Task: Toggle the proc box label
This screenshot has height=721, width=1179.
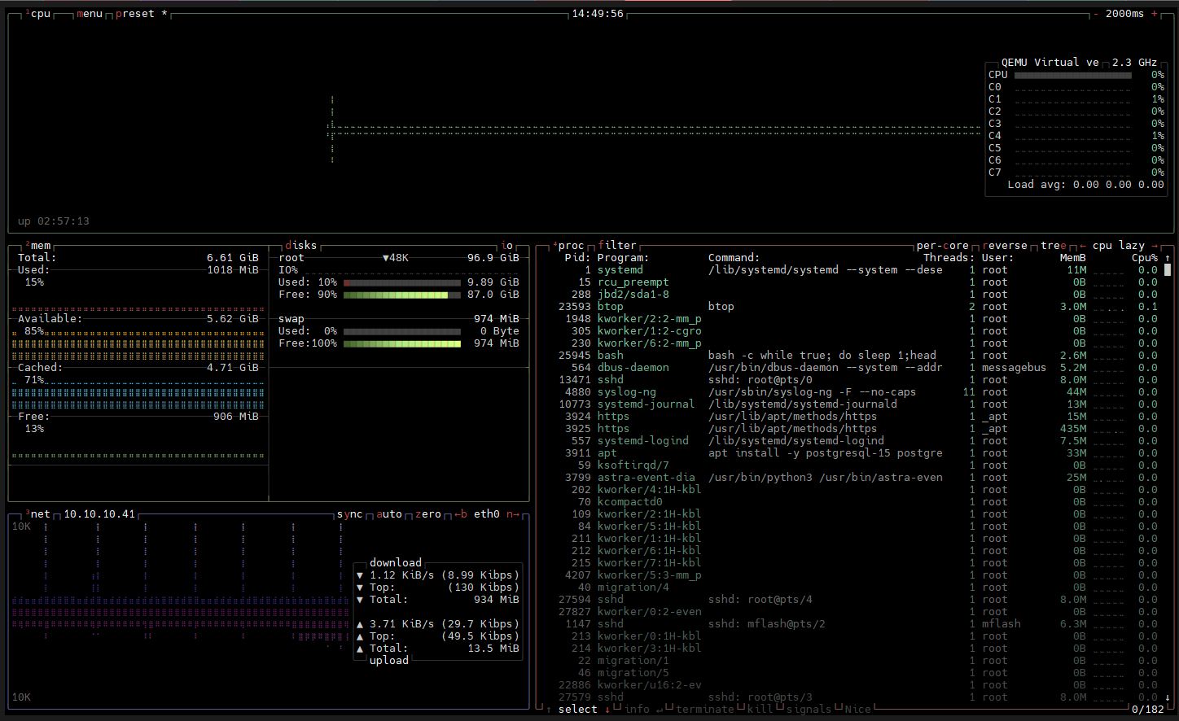Action: click(x=568, y=246)
